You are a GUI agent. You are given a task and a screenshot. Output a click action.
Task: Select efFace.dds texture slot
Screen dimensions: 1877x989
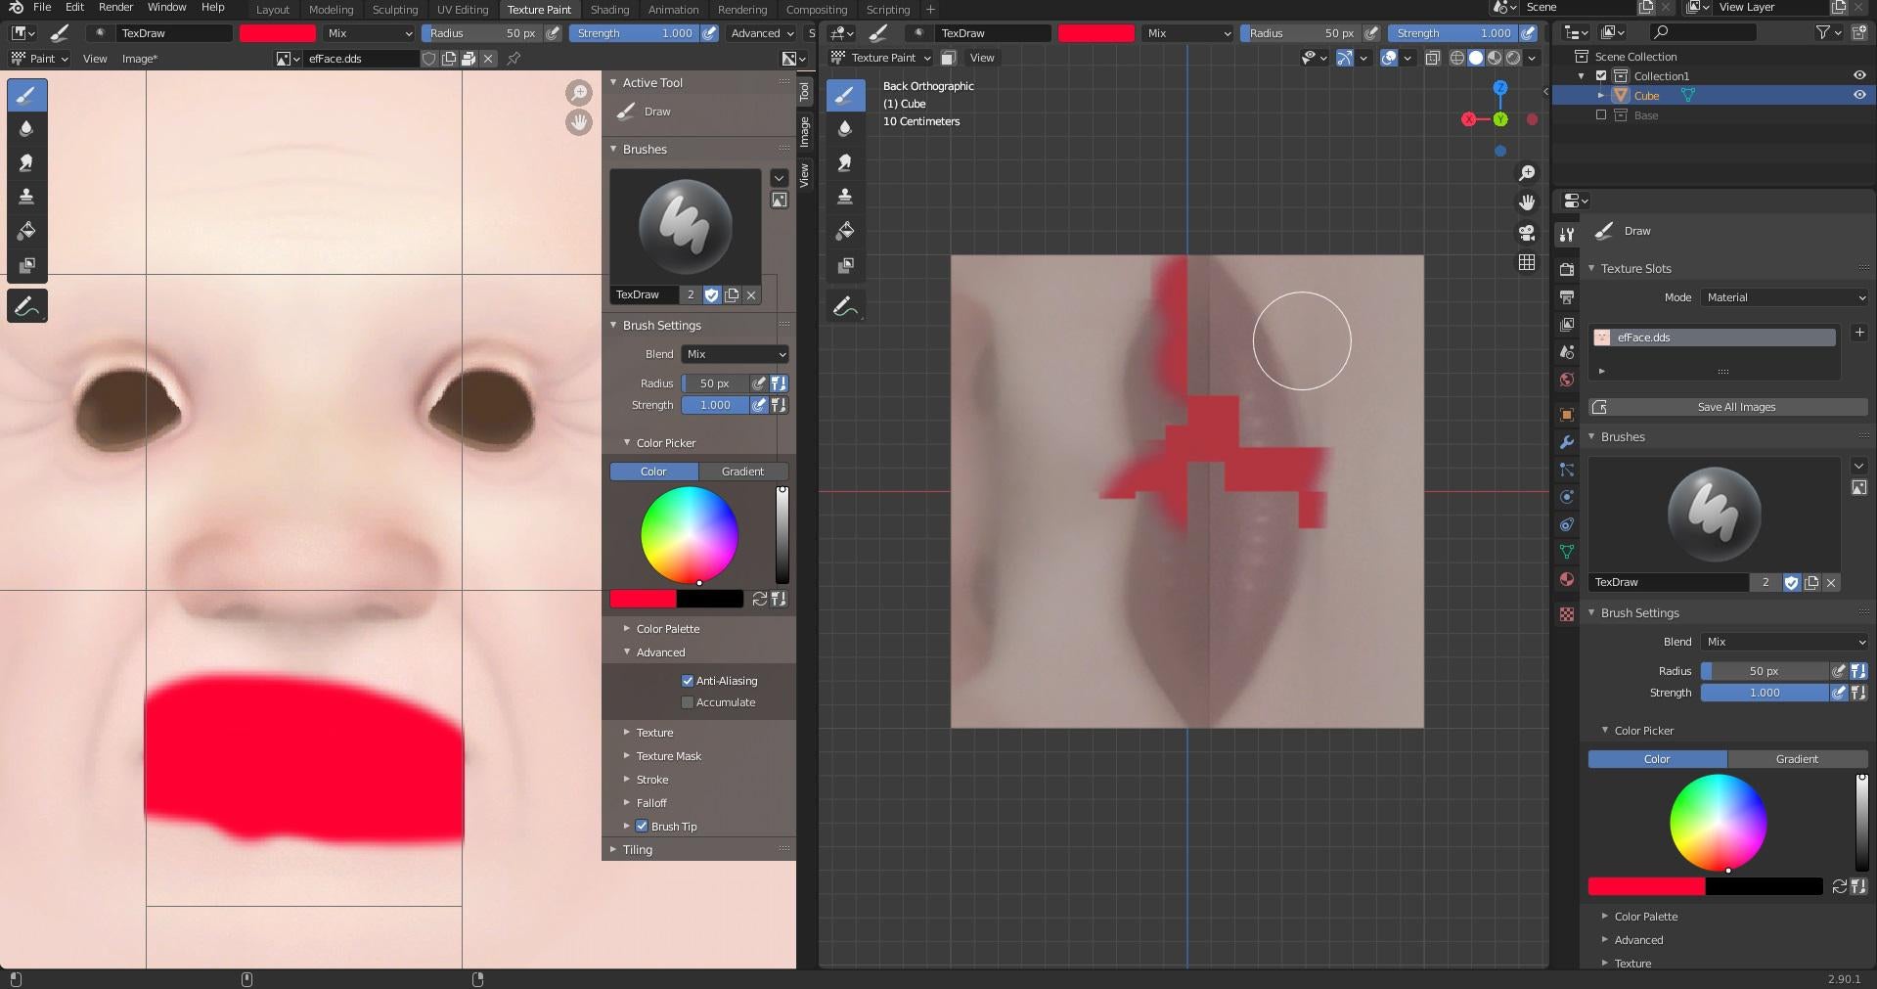tap(1714, 337)
